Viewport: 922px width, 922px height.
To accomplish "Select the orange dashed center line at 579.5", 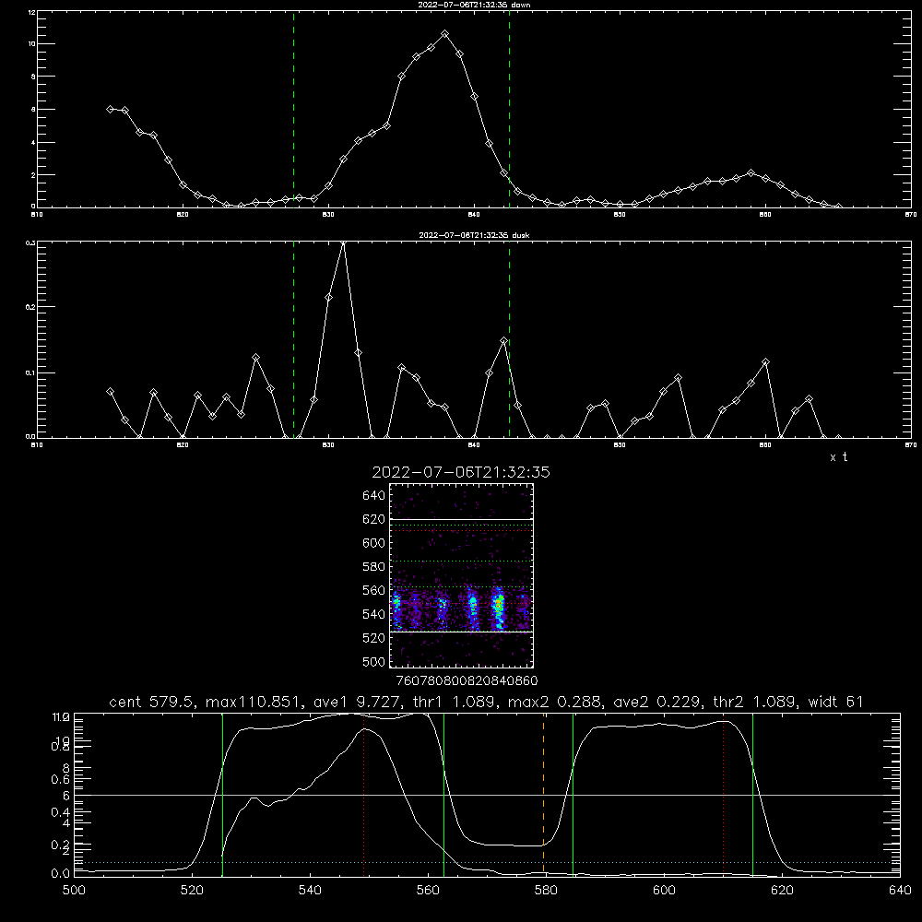I will tap(543, 795).
